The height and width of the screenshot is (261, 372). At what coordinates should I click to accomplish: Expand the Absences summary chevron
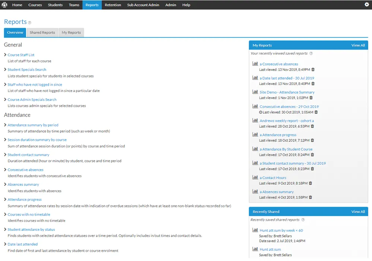point(5,184)
